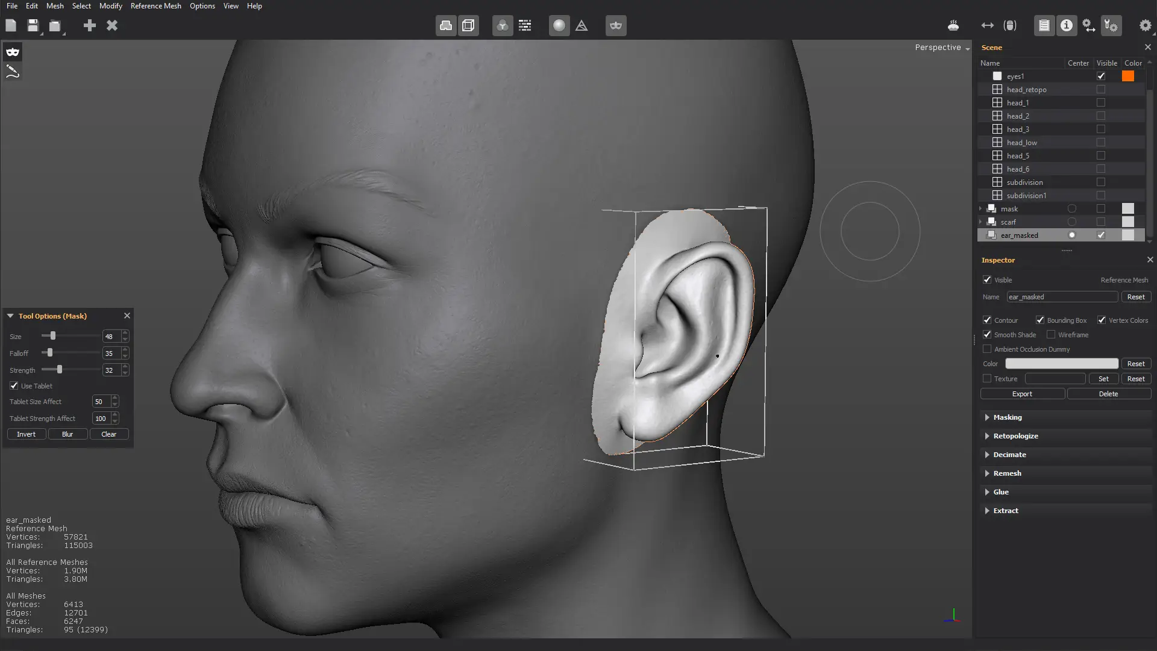Click the X remove icon in toolbar
1157x651 pixels.
coord(112,26)
